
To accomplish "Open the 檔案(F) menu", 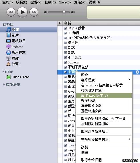I will [7, 2].
